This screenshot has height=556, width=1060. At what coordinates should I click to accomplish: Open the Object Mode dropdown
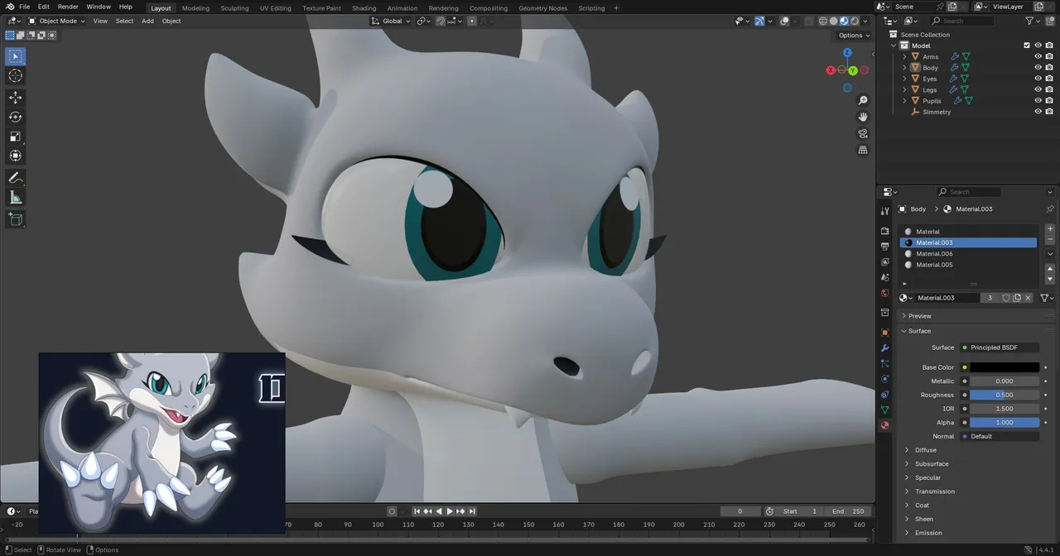[x=56, y=21]
